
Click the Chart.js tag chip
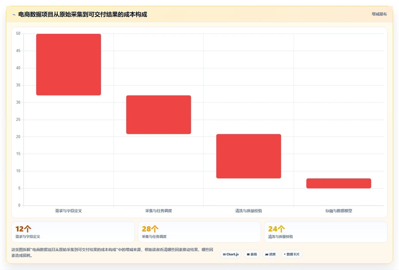pos(231,254)
